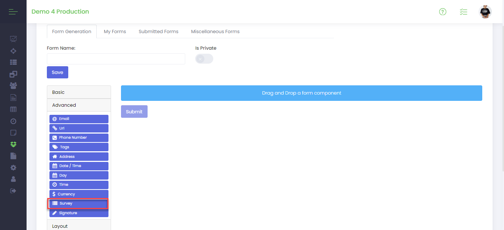
Task: Open the Submitted Forms tab
Action: [x=159, y=32]
